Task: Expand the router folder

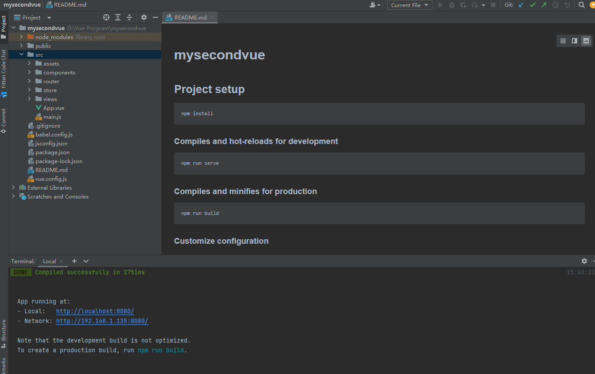Action: (29, 81)
